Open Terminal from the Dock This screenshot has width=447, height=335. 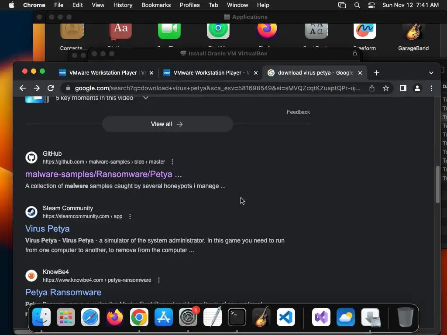click(x=237, y=317)
